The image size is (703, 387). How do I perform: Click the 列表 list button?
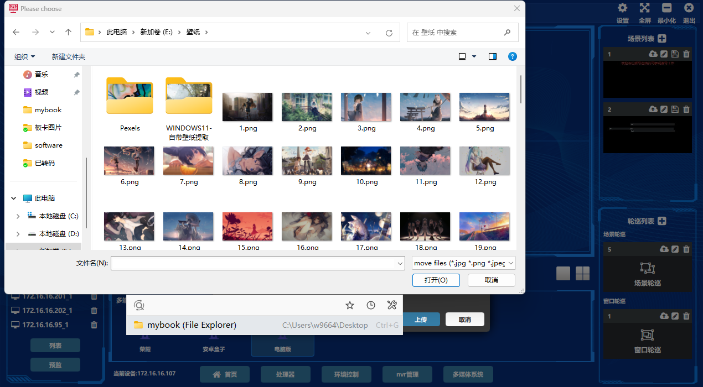tap(55, 346)
